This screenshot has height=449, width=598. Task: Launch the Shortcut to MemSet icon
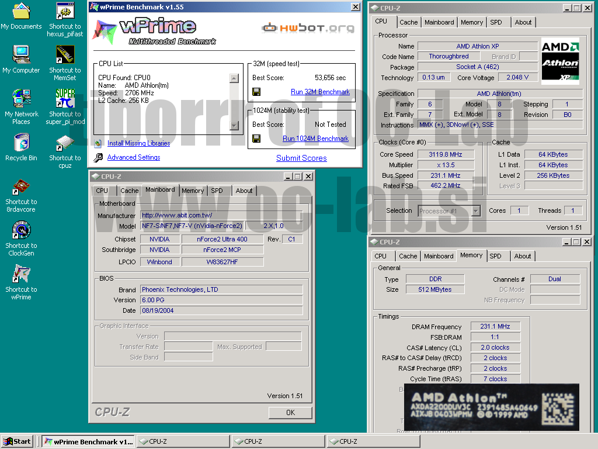pyautogui.click(x=65, y=63)
